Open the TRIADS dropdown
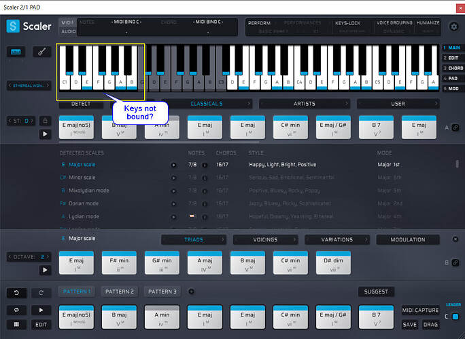Image resolution: width=465 pixels, height=339 pixels. (193, 239)
